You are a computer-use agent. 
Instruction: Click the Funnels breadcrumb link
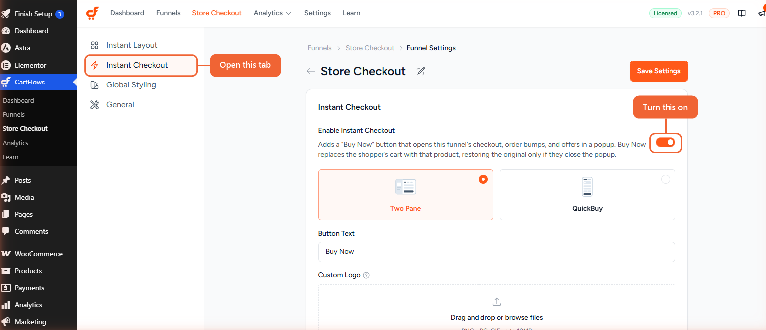click(x=320, y=48)
